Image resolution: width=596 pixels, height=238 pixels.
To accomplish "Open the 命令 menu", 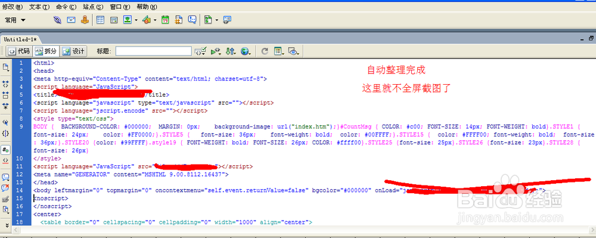I will 66,7.
